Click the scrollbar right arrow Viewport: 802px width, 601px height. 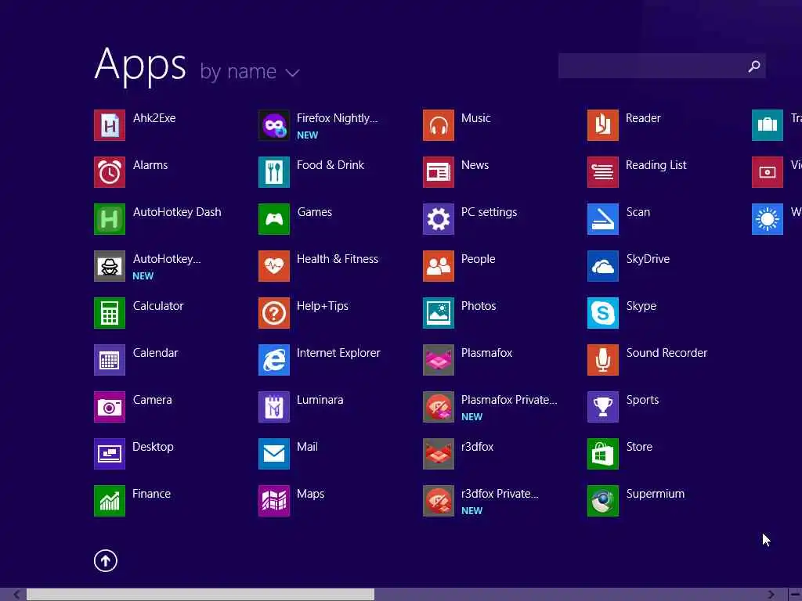771,595
